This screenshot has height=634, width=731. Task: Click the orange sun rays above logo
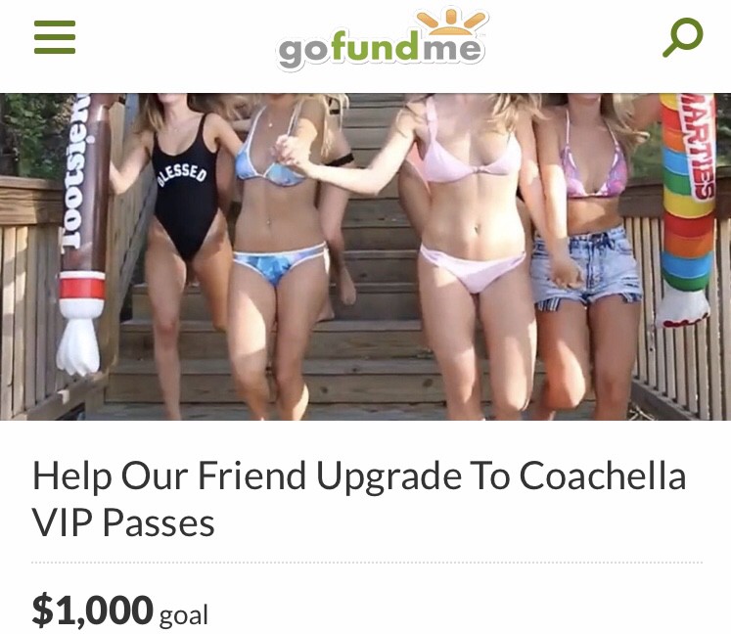(450, 22)
